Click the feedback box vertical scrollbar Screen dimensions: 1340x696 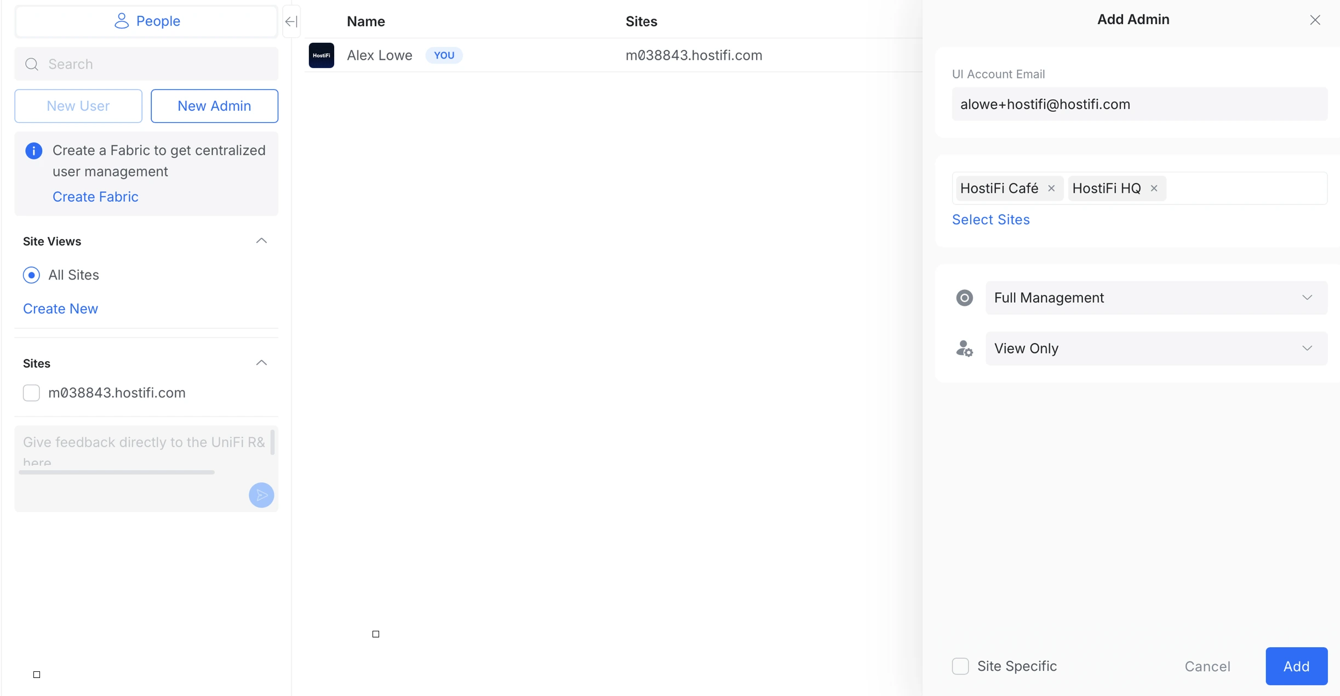[x=272, y=443]
